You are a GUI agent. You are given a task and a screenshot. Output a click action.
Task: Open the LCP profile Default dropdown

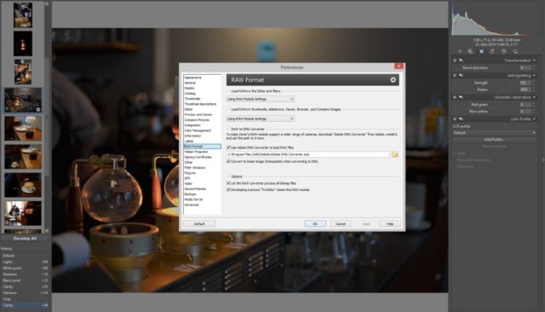tap(494, 133)
